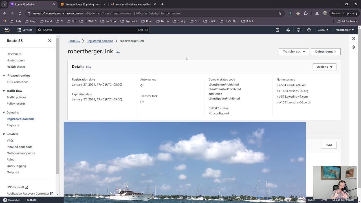This screenshot has height=203, width=361.
Task: Open CIDR collections
Action: 17,82
